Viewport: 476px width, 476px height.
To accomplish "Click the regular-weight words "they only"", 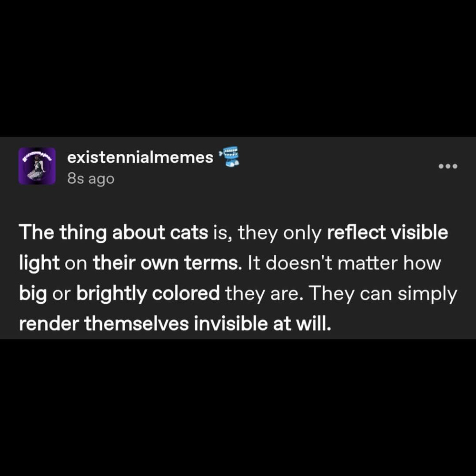I will tap(279, 233).
